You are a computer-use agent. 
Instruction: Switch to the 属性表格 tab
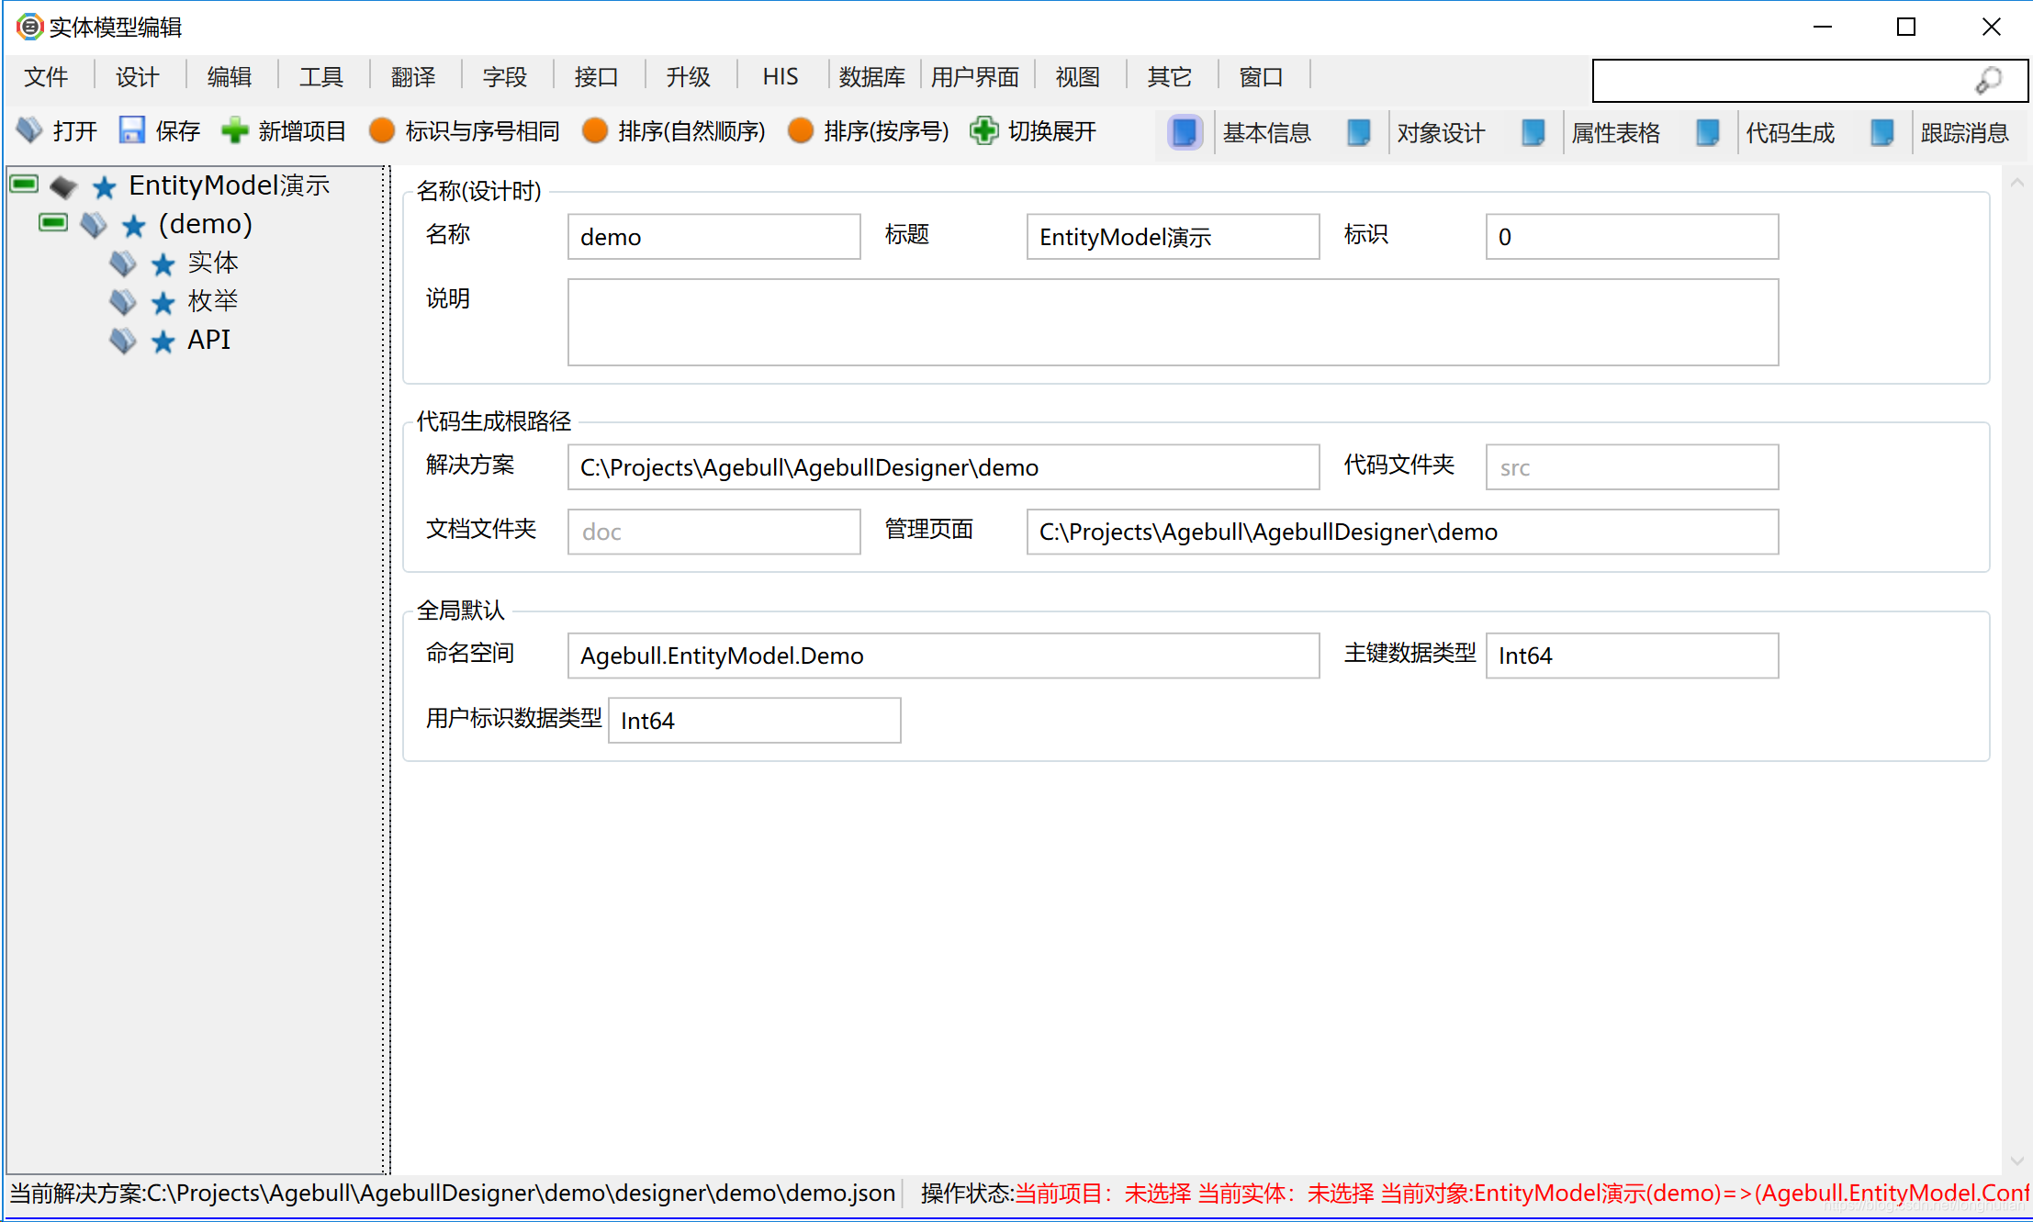pyautogui.click(x=1616, y=133)
